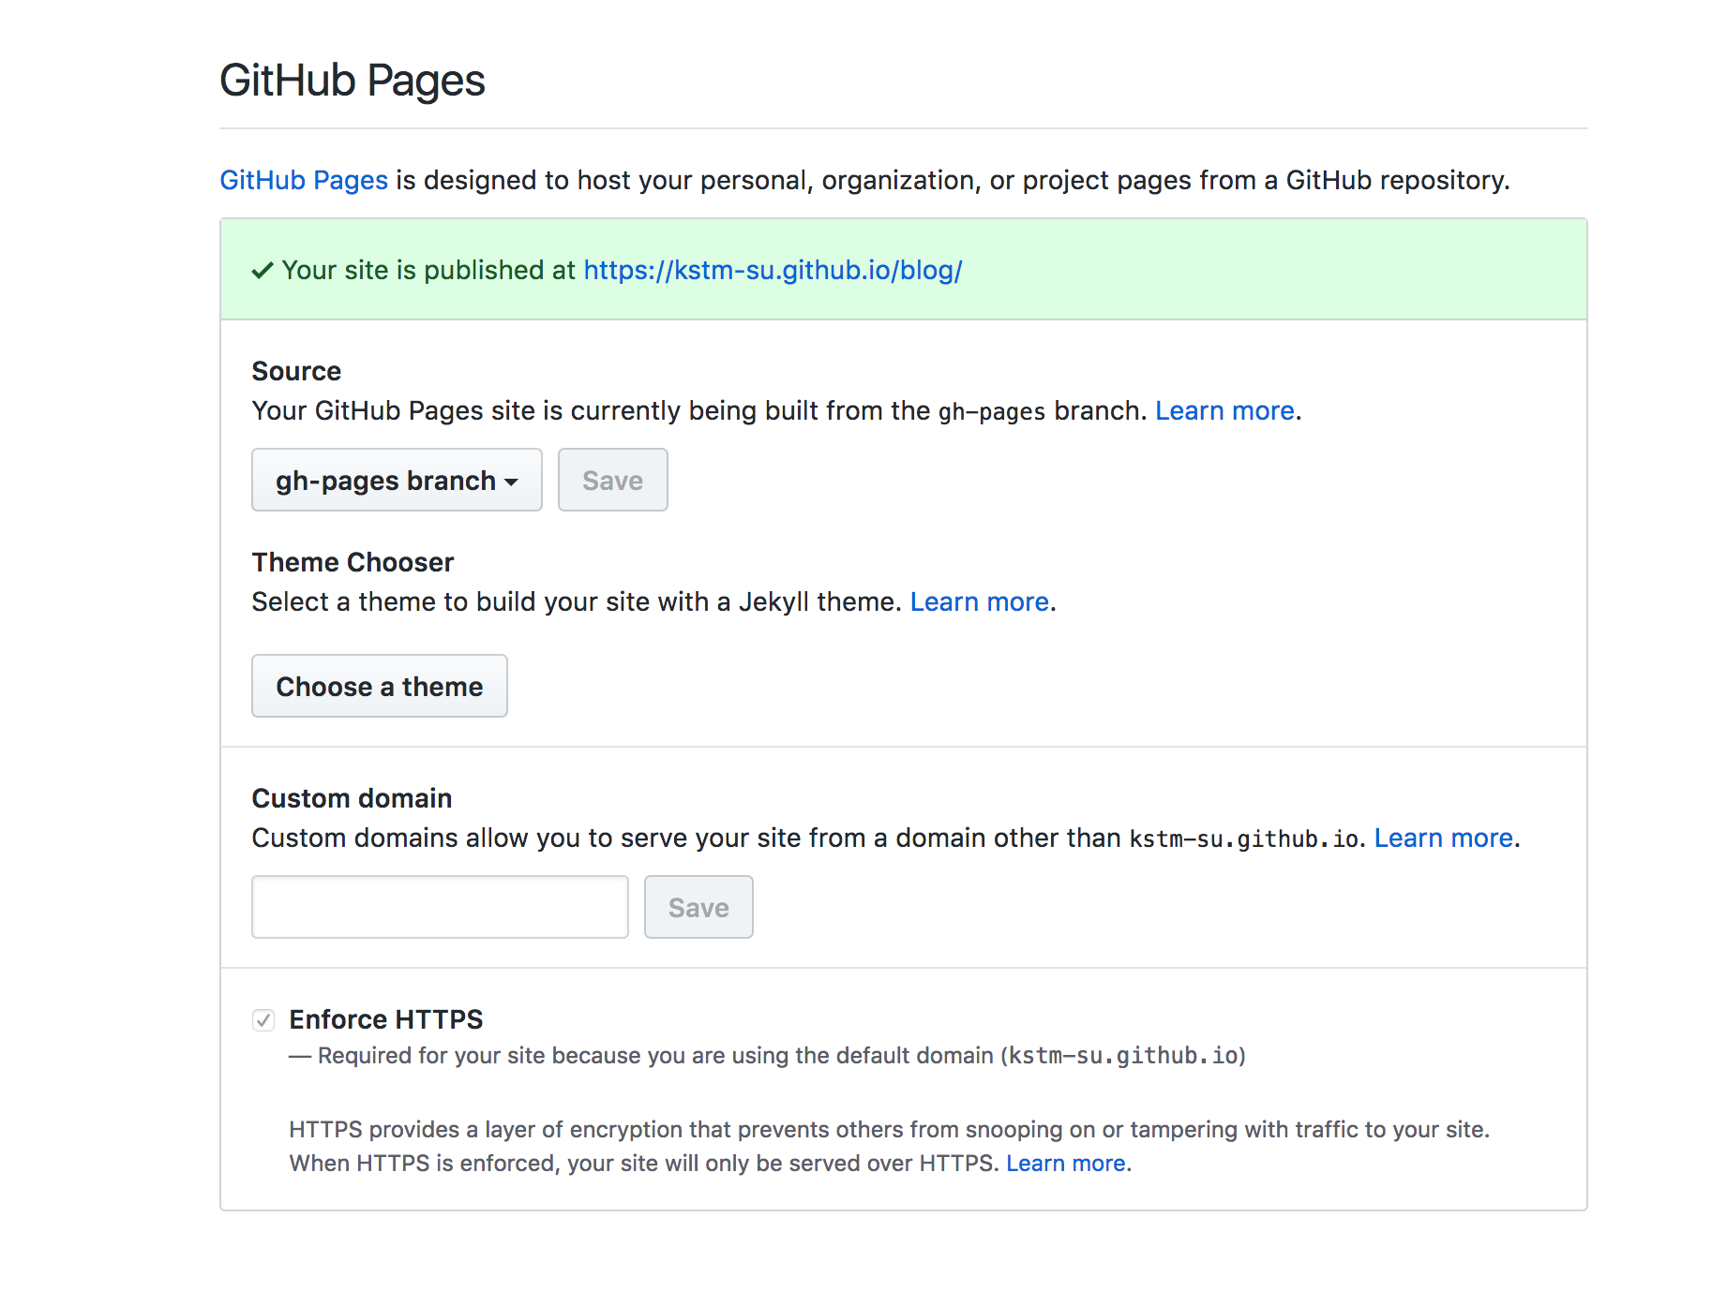Click the Custom domain heading

[352, 798]
